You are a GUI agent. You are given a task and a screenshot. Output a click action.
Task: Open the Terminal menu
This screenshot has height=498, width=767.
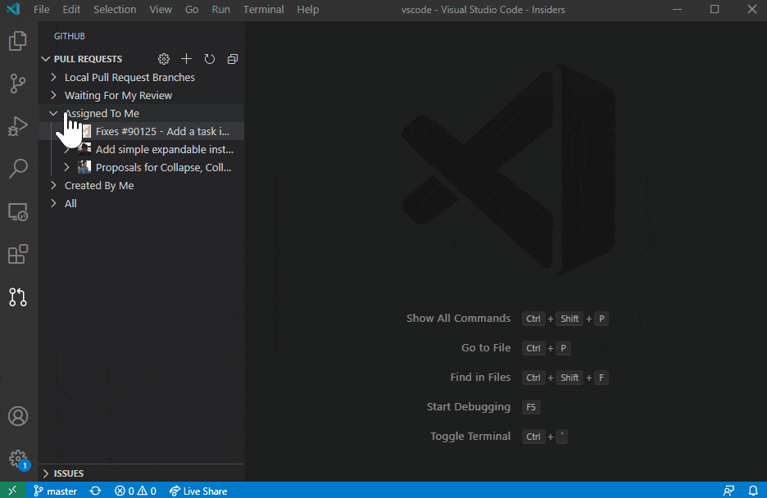click(264, 9)
